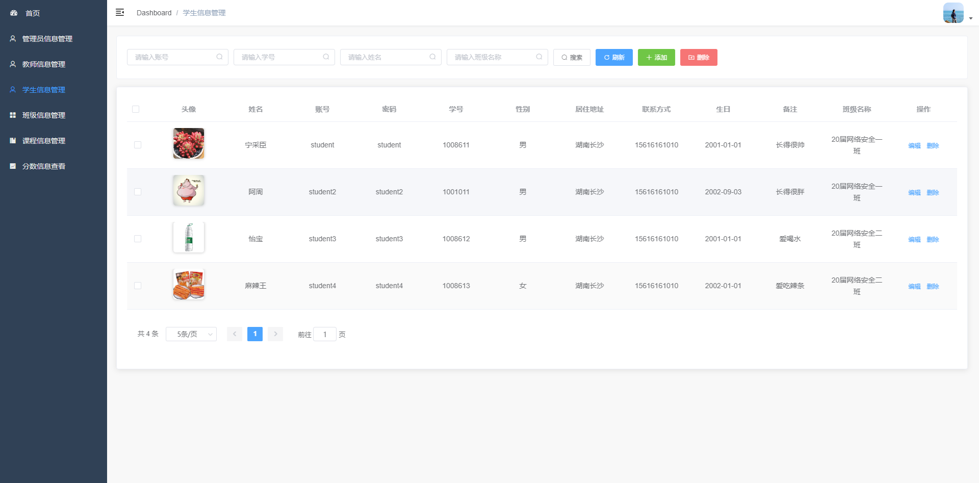Select the checkbox for student 宁采臣
This screenshot has height=483, width=979.
point(138,145)
